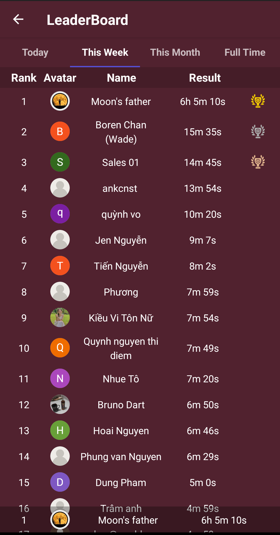Tap the green H avatar of Hoai Nguyen
Image resolution: width=280 pixels, height=535 pixels.
click(60, 430)
